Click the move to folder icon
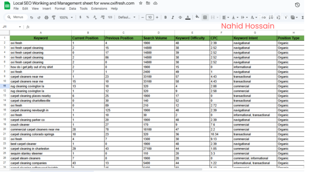The image size is (310, 174). [x=148, y=3]
